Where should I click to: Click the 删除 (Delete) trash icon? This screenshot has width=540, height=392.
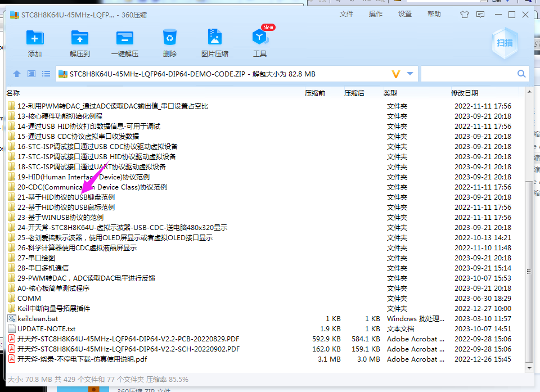coord(170,37)
